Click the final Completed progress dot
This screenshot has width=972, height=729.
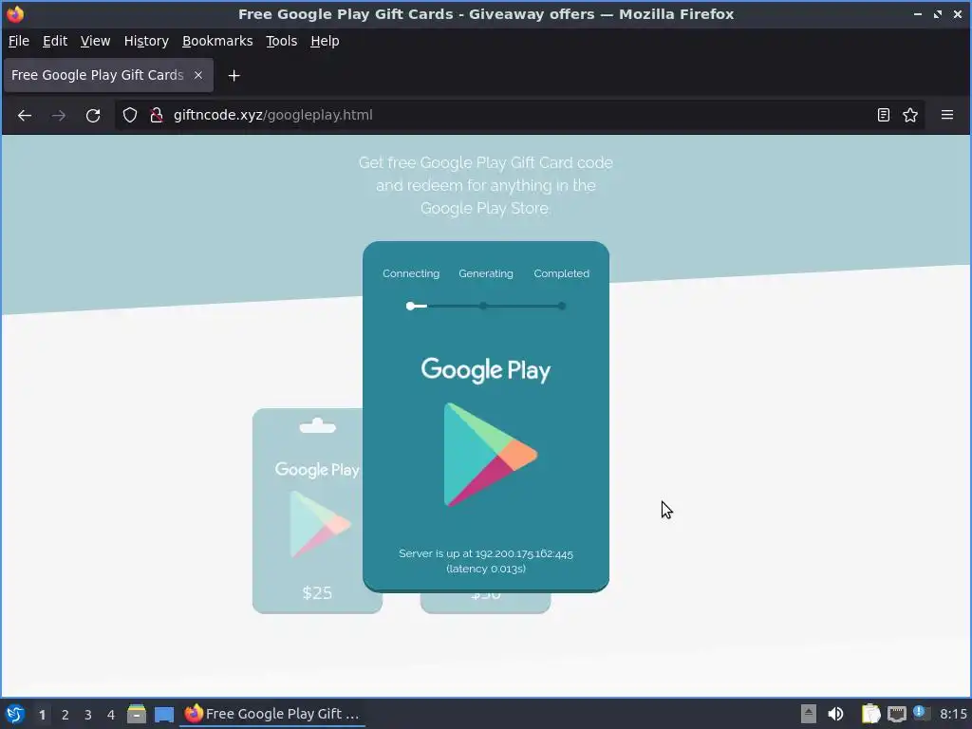[562, 306]
